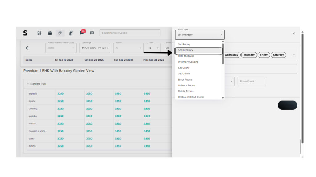Toggle the Saturday day chip
The image size is (316, 177).
[278, 55]
